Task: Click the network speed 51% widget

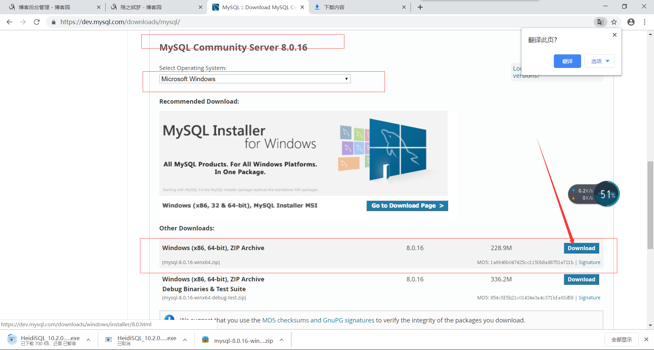Action: coord(593,194)
